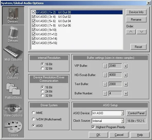Uncheck kX ASIO (3+4) playback device
Image resolution: width=152 pixels, height=140 pixels.
coord(34,17)
